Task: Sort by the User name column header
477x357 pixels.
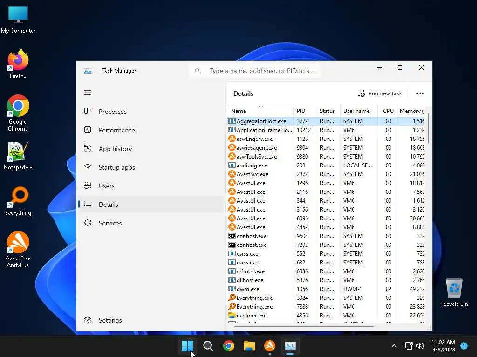Action: (359, 111)
